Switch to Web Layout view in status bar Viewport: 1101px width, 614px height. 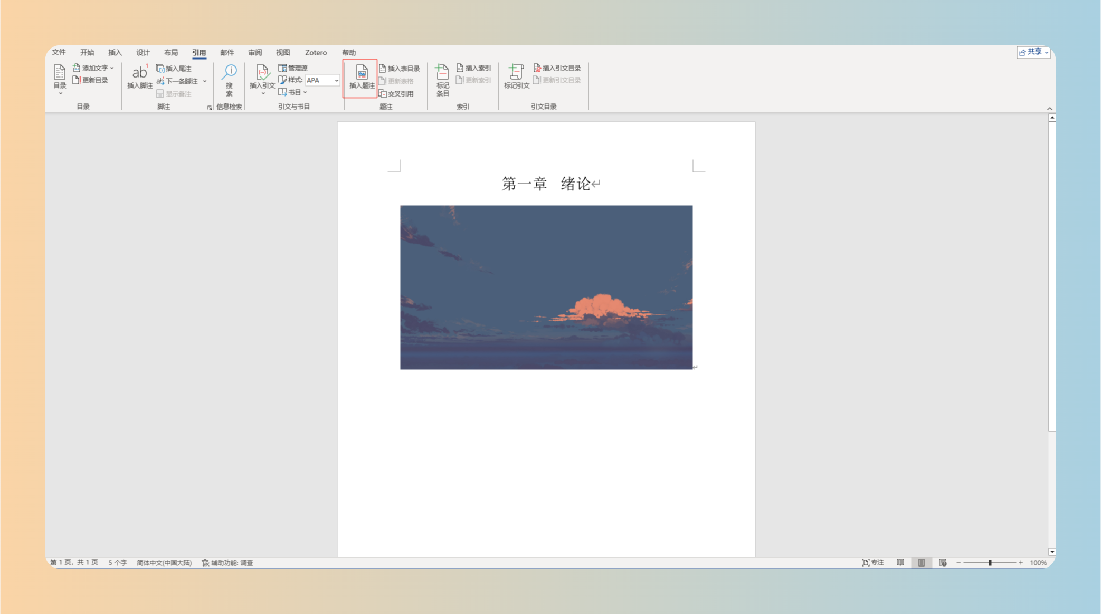point(943,563)
